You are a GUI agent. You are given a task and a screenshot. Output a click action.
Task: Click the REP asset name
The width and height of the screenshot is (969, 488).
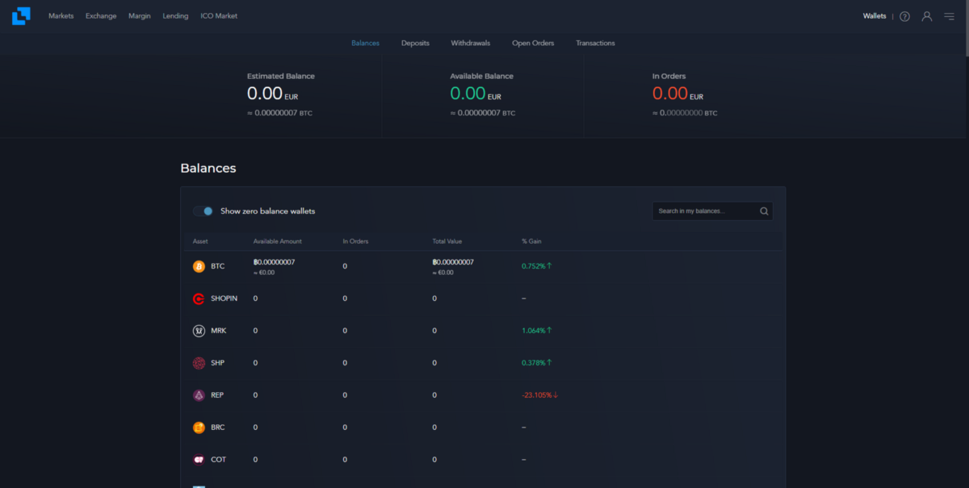click(x=217, y=395)
